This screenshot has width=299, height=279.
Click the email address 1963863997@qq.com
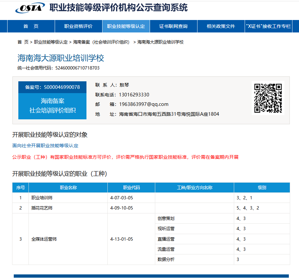[x=144, y=104]
